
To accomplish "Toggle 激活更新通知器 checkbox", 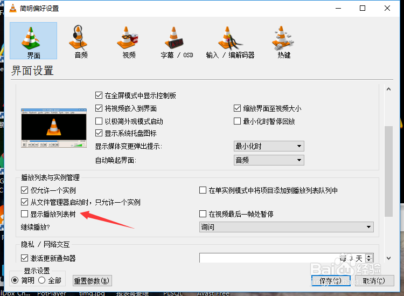I will (24, 258).
